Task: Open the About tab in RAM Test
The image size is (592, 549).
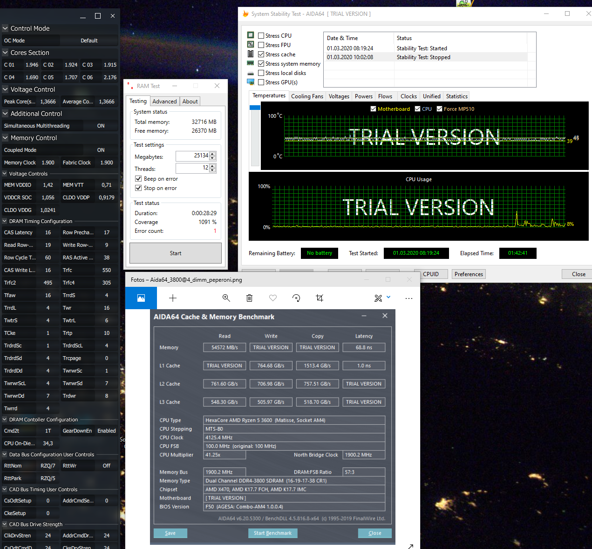Action: pyautogui.click(x=190, y=102)
